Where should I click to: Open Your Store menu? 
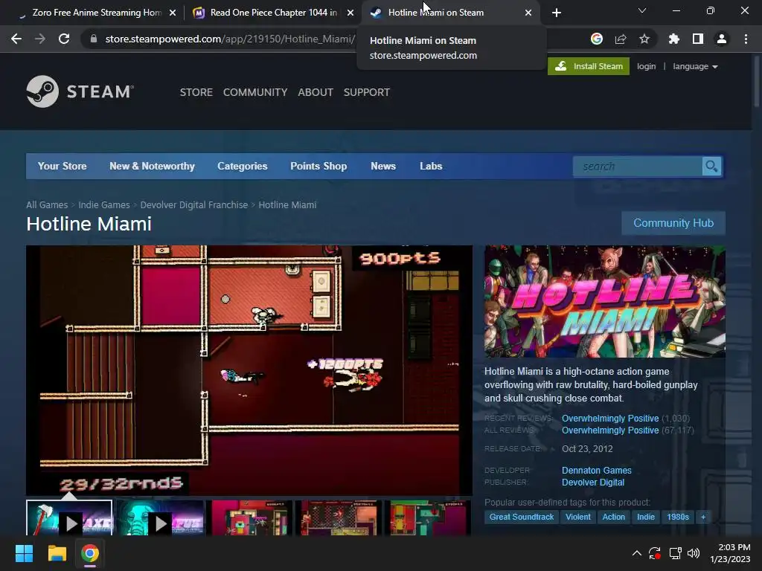[x=63, y=166]
